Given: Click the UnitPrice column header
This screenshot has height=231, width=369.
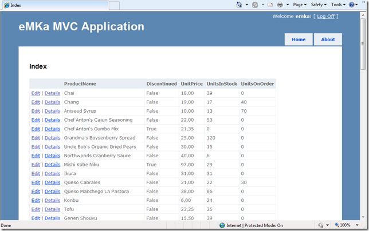Looking at the screenshot, I should [x=191, y=84].
